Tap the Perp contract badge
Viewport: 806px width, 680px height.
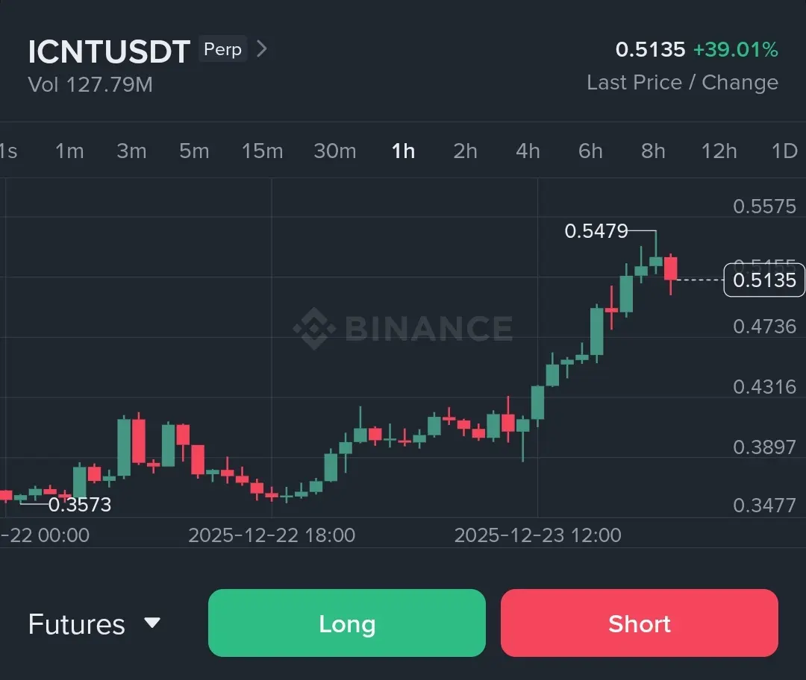coord(222,48)
